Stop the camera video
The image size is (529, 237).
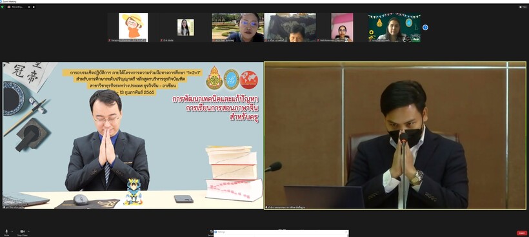click(x=23, y=232)
